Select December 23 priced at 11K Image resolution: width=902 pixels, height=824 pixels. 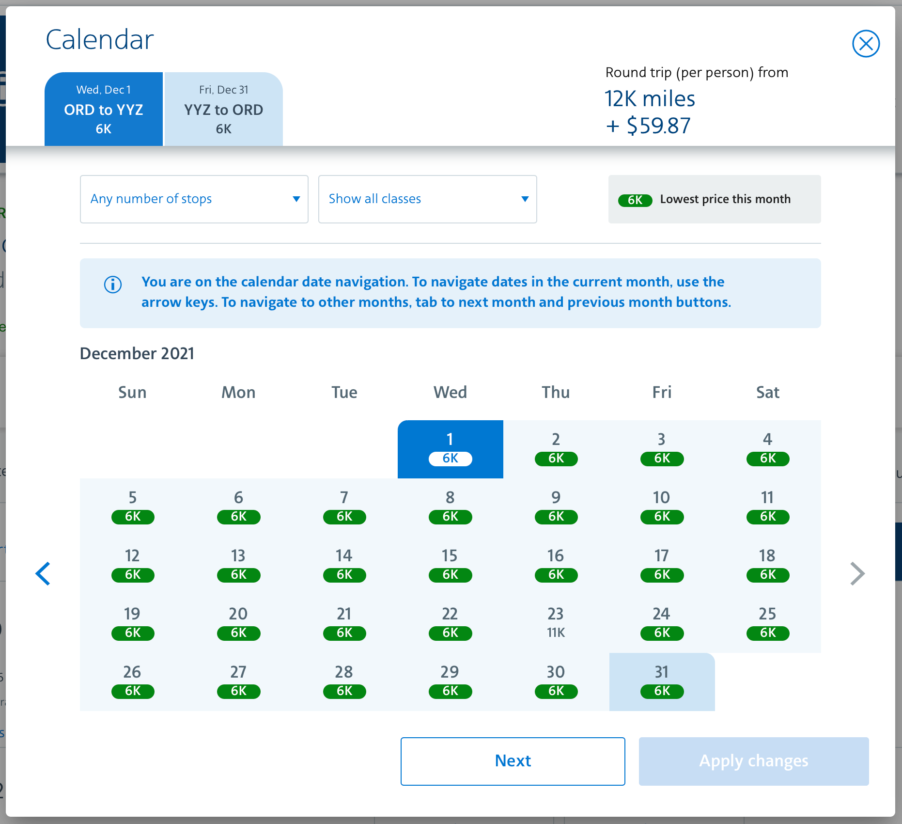tap(556, 624)
